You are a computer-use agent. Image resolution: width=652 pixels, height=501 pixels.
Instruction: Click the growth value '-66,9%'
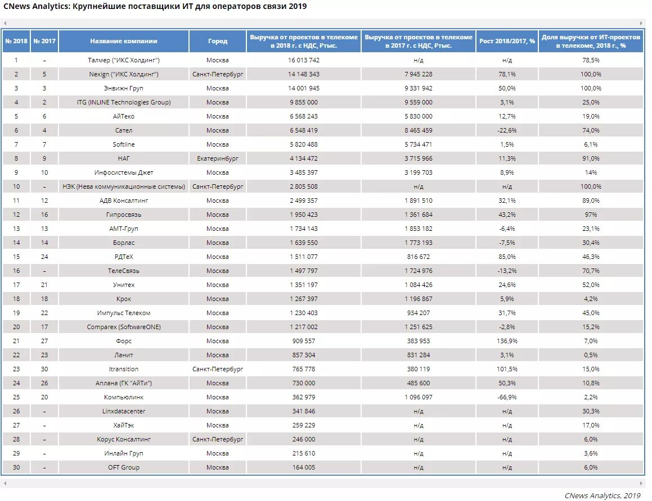tap(507, 397)
